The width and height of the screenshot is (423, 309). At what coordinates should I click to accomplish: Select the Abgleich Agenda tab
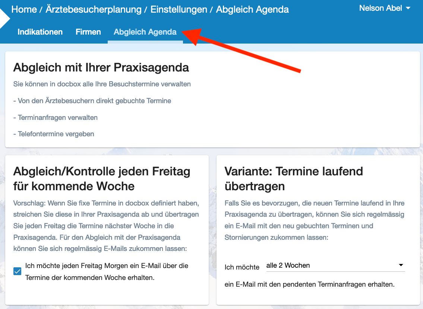(x=145, y=32)
